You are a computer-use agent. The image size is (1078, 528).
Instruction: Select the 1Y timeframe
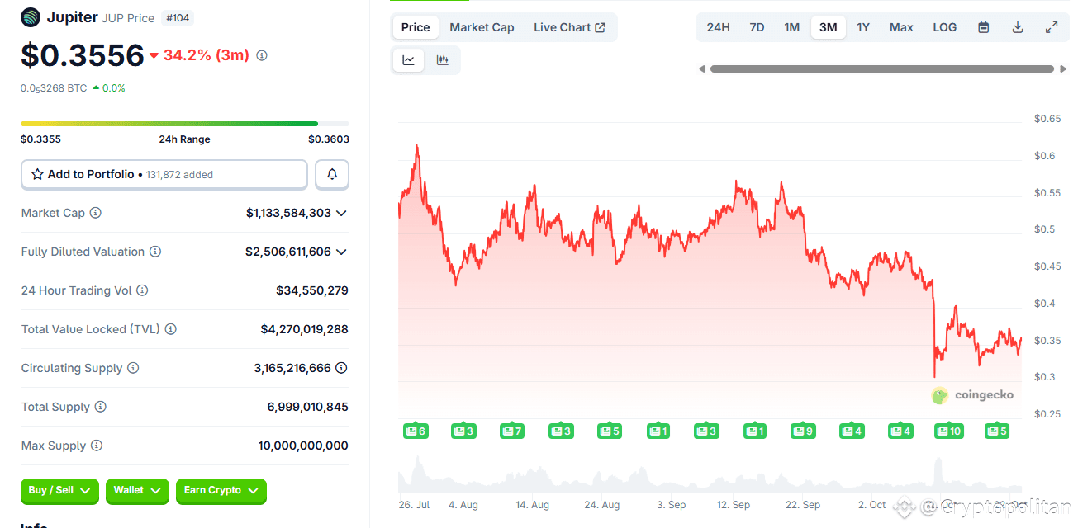862,26
